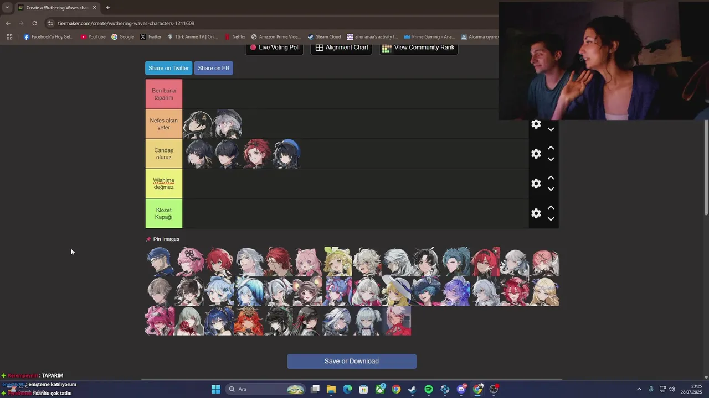Open the Alignment Chart view

(x=342, y=48)
